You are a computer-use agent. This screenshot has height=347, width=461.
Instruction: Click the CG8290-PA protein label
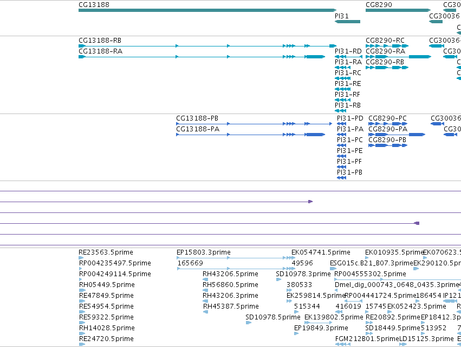tap(388, 129)
